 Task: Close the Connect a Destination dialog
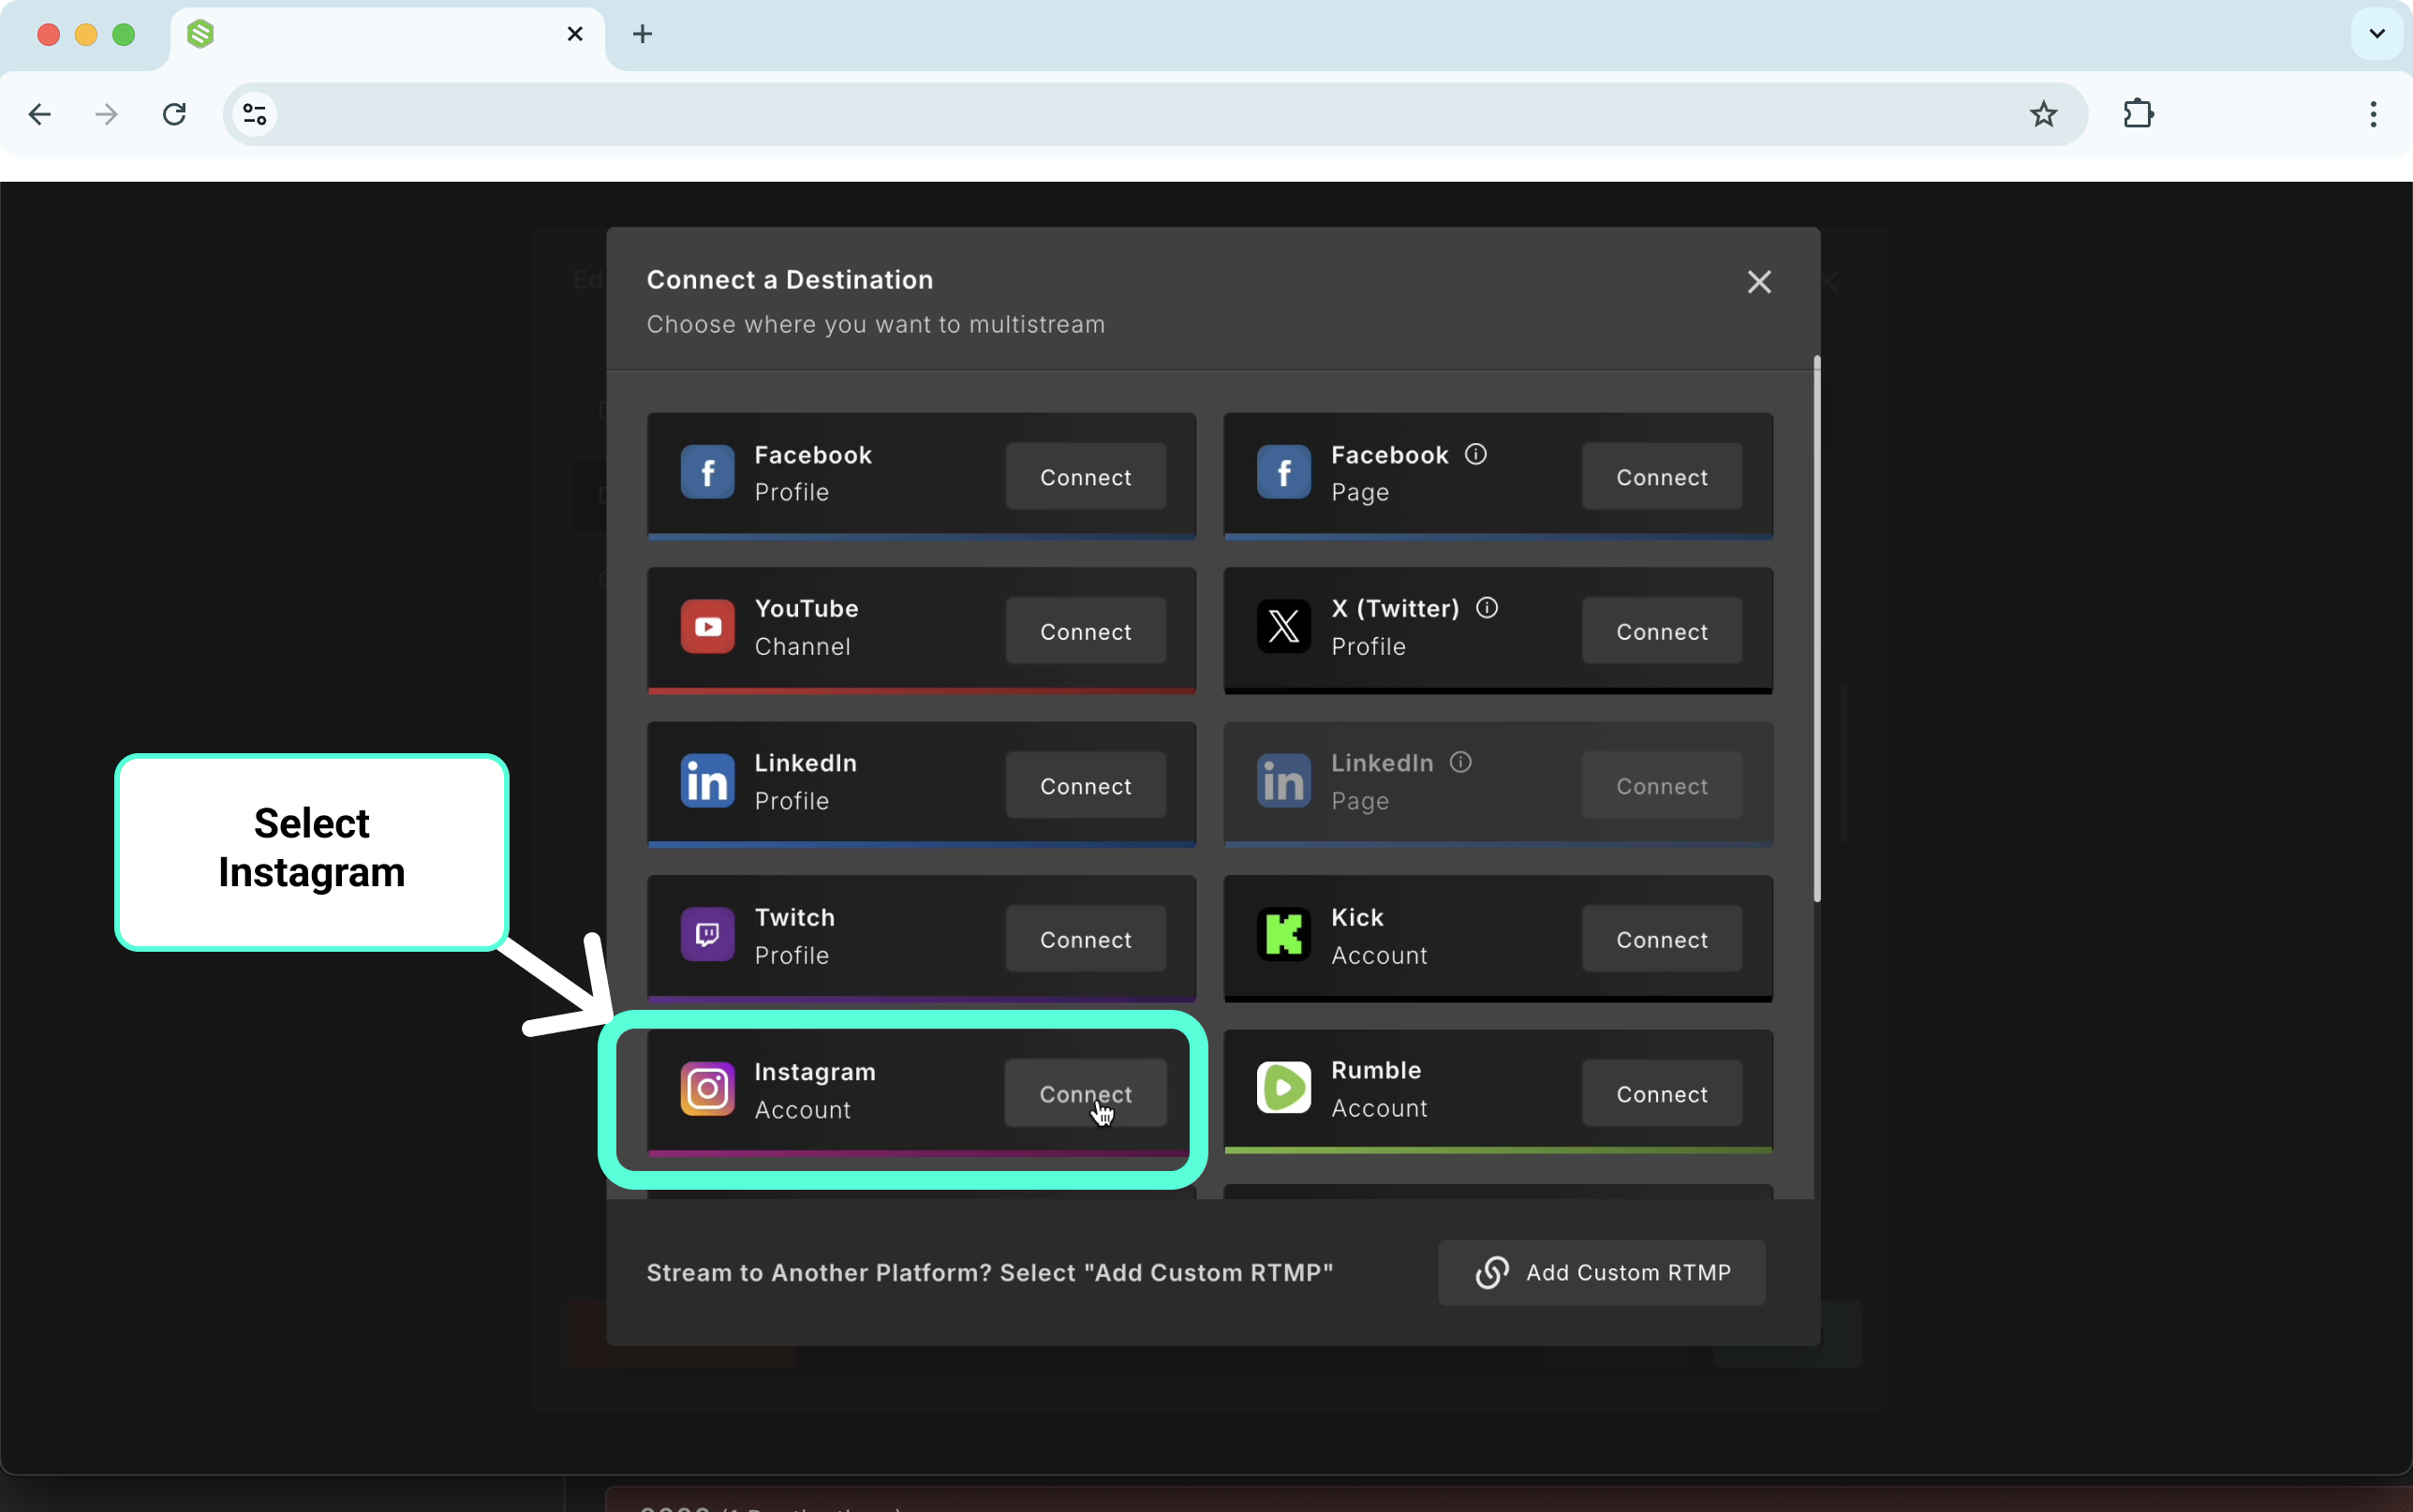click(1759, 282)
